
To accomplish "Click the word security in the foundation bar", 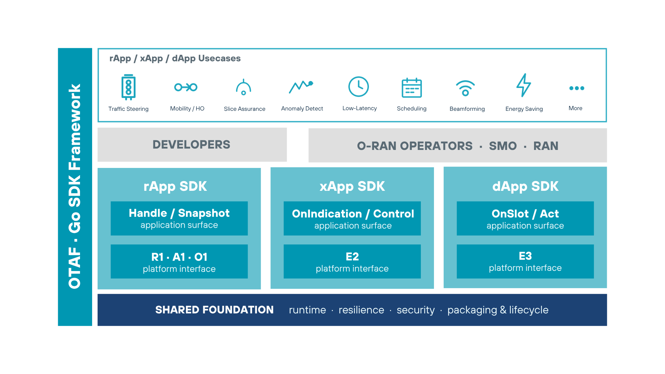I will pyautogui.click(x=416, y=310).
